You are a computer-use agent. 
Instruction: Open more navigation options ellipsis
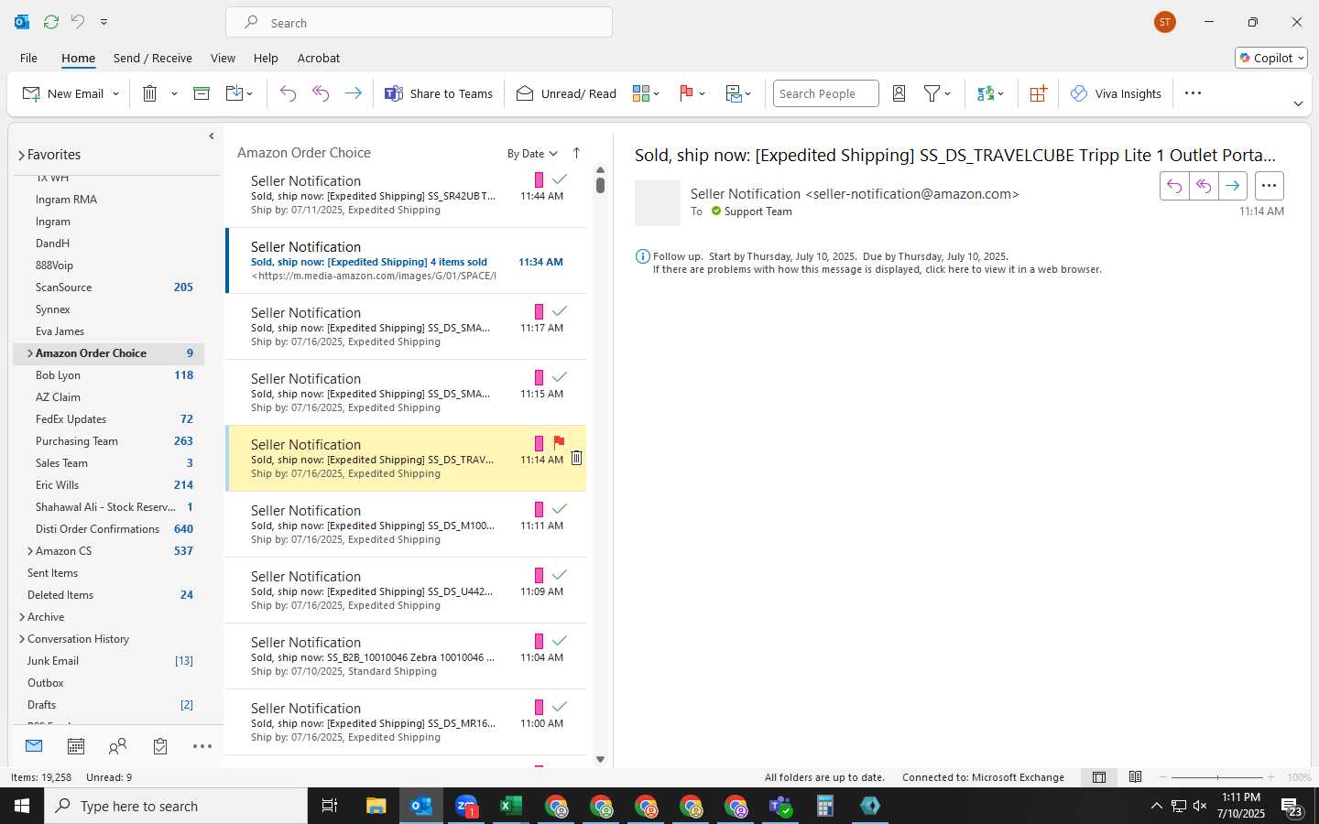202,746
